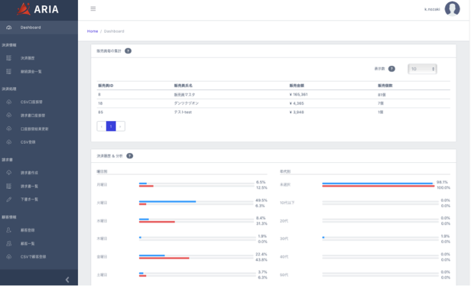The width and height of the screenshot is (471, 286).
Task: Select 顧客一覧 from the sidebar menu
Action: pyautogui.click(x=28, y=243)
